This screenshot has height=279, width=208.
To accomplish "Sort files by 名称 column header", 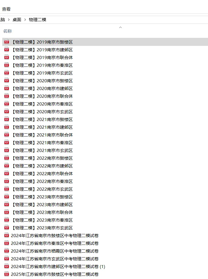I will [x=7, y=31].
